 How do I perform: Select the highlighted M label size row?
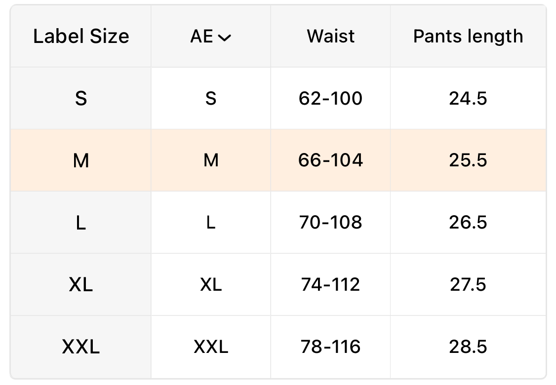[x=81, y=160]
